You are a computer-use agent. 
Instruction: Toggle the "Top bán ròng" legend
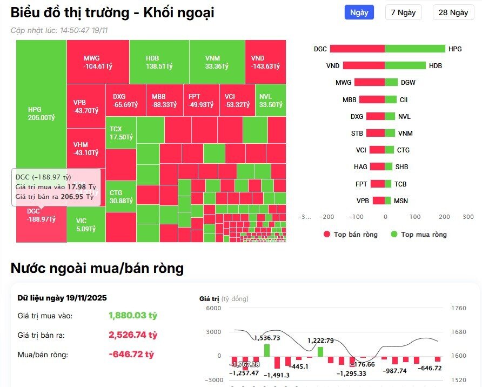tap(351, 235)
